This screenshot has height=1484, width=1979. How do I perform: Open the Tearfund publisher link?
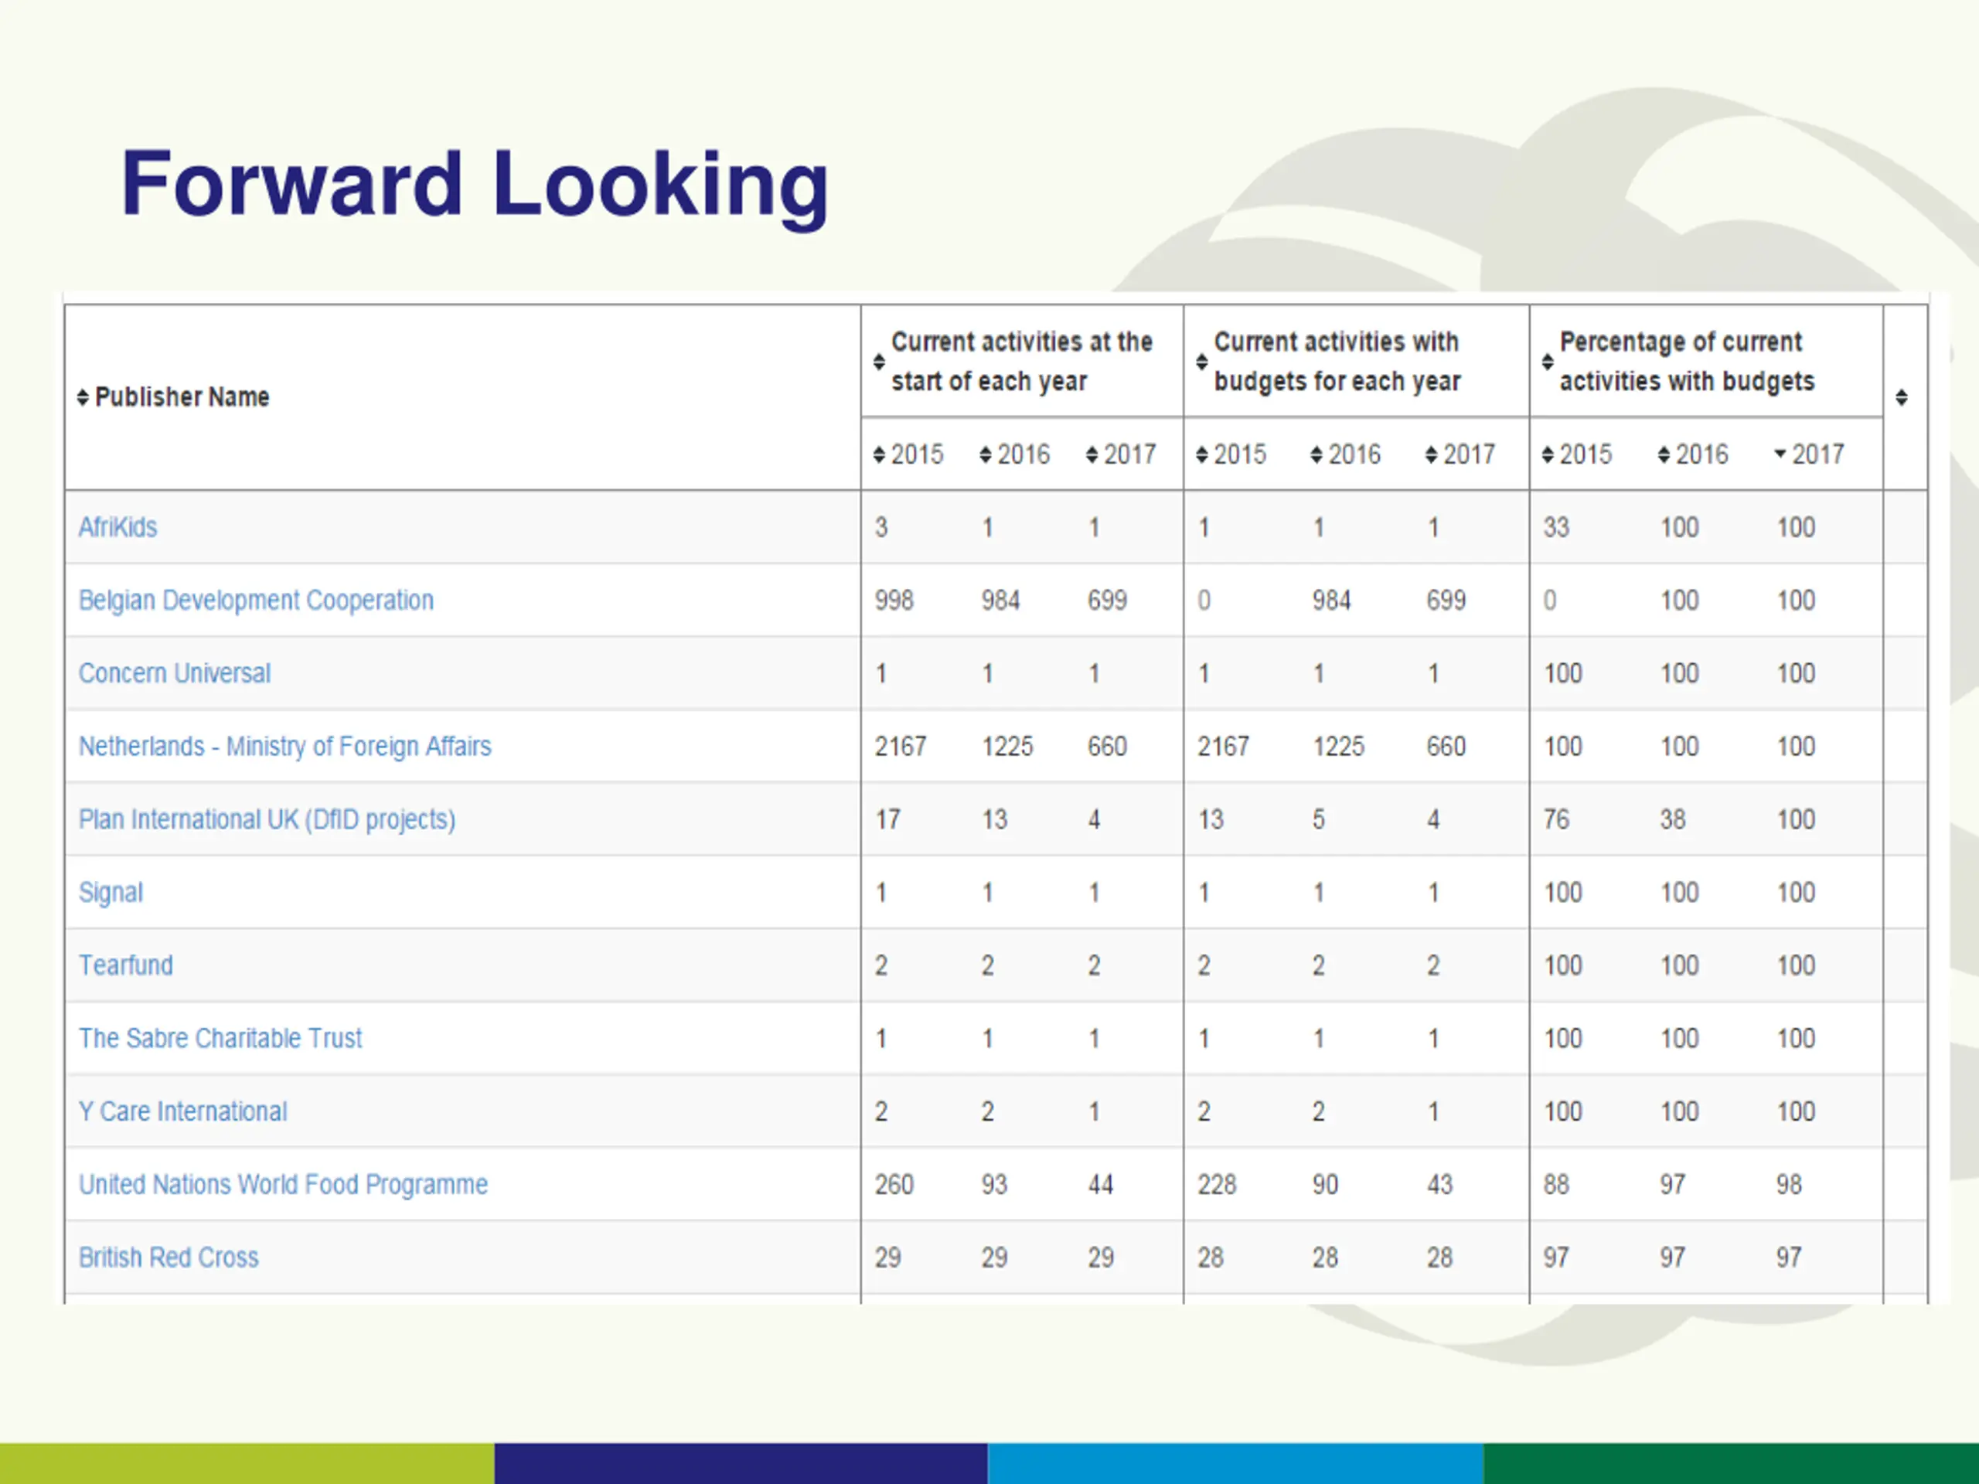(126, 965)
